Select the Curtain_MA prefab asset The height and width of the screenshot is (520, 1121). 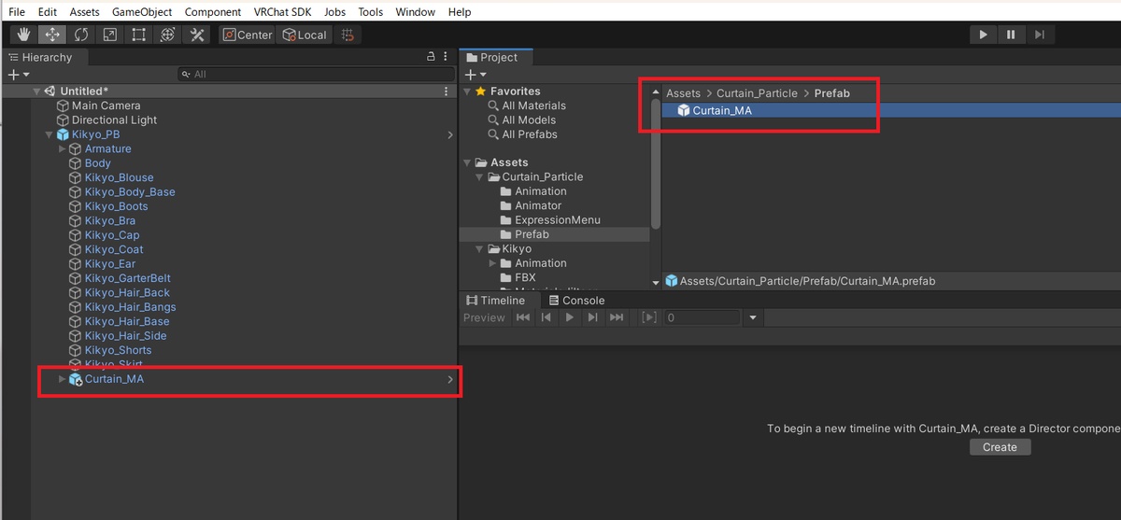pyautogui.click(x=721, y=110)
